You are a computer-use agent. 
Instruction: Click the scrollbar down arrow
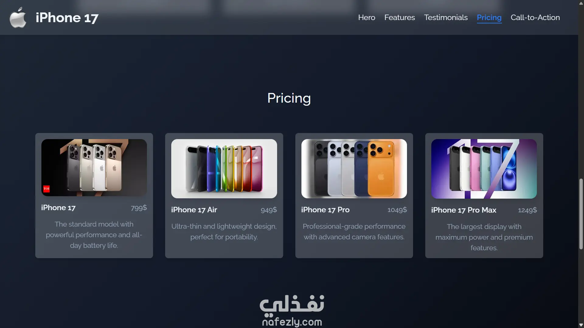[581, 325]
